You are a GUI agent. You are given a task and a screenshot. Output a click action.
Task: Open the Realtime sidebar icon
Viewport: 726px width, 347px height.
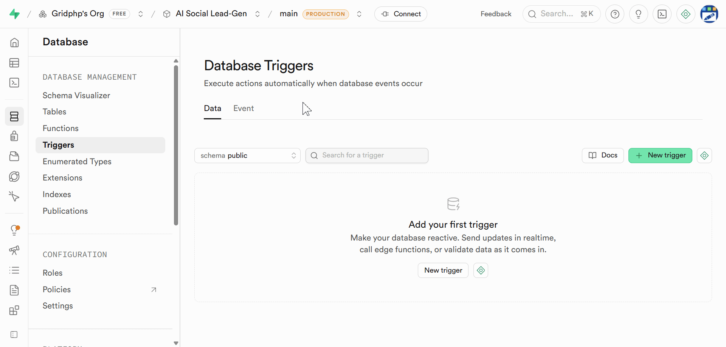coord(14,196)
